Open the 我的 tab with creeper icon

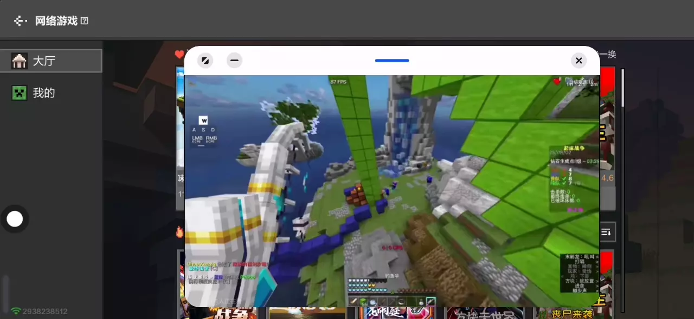pyautogui.click(x=51, y=93)
